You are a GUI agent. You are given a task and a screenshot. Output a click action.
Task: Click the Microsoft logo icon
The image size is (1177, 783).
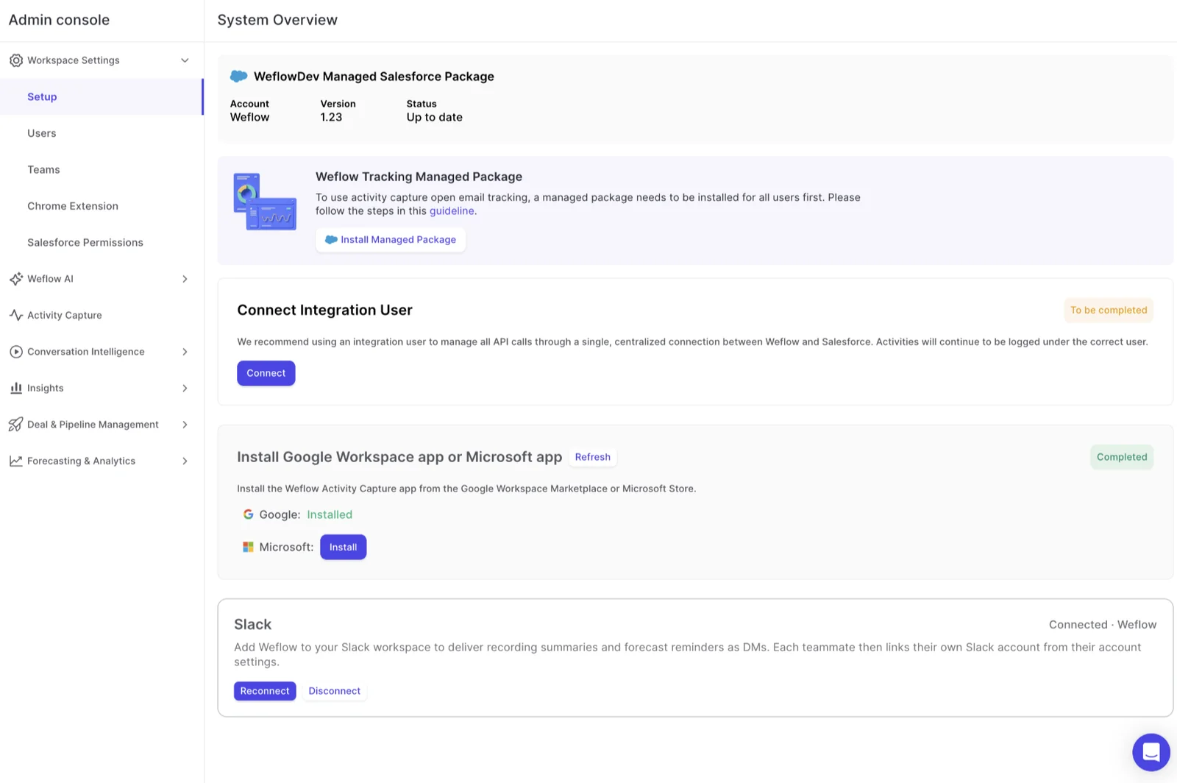pos(248,547)
